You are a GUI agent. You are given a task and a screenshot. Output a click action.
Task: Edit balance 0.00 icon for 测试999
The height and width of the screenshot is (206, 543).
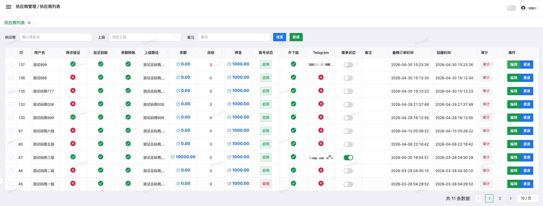pyautogui.click(x=178, y=64)
